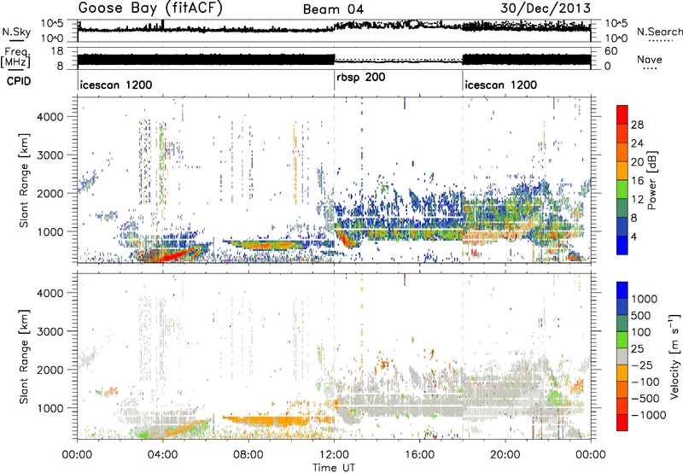Click the "-25" tick on the Velocity scale
683x473 pixels.
(x=641, y=365)
